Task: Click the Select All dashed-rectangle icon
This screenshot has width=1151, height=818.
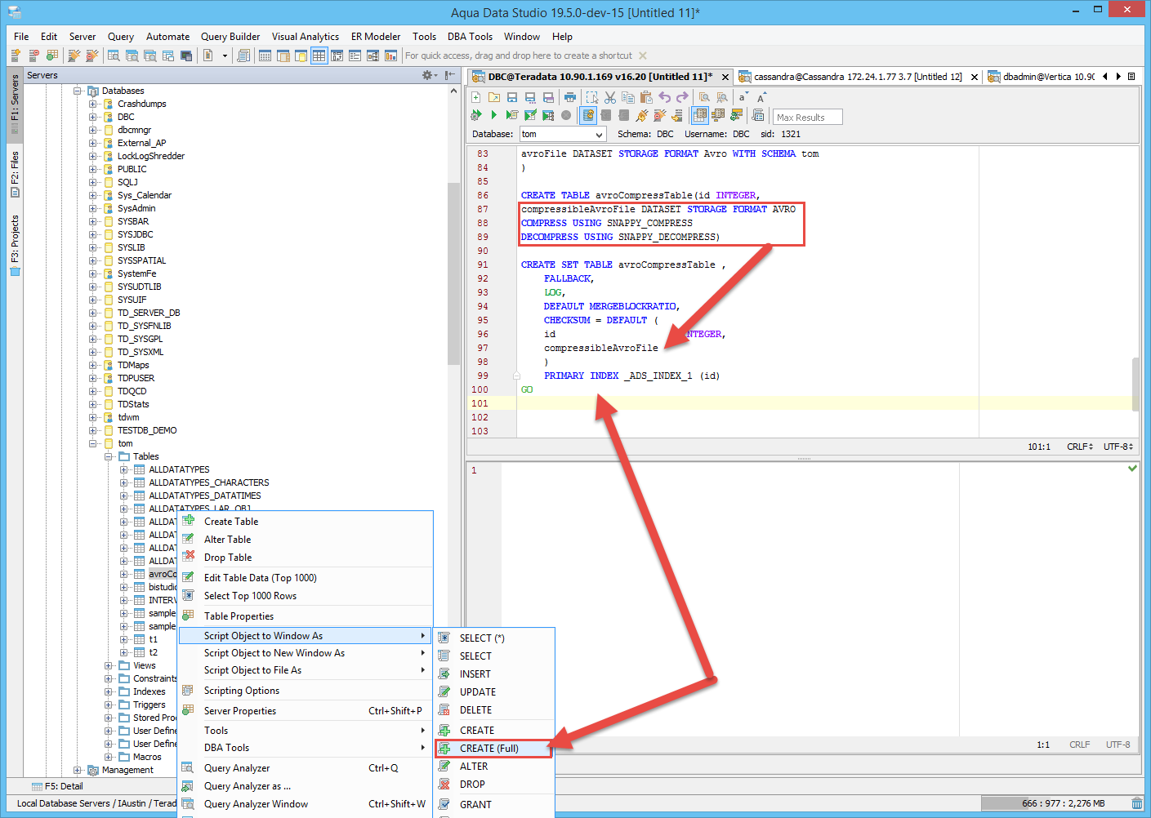Action: 592,97
